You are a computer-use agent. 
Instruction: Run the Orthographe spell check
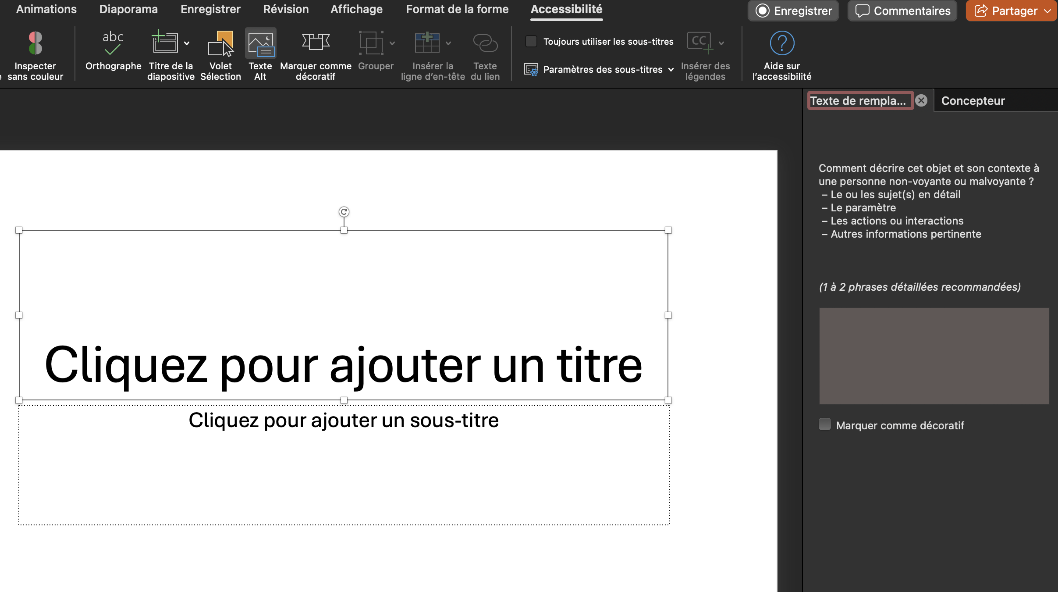point(113,43)
